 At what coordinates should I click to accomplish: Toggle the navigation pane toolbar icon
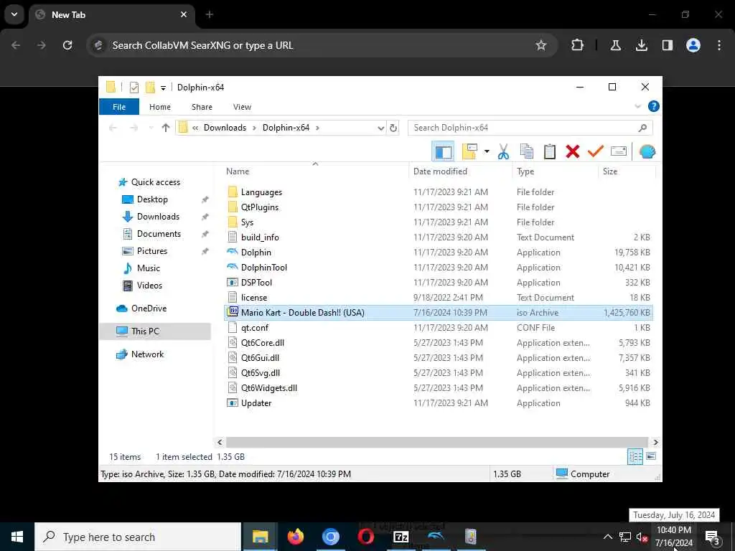pos(443,152)
